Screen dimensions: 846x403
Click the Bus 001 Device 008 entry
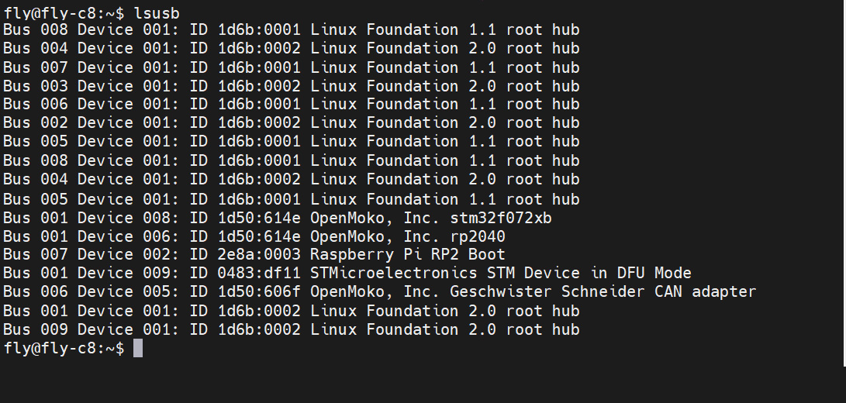(92, 217)
